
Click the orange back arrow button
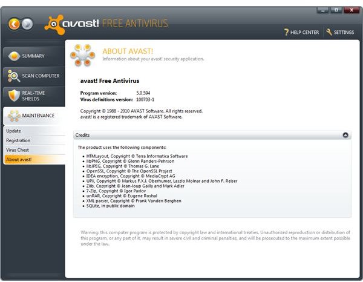(14, 24)
